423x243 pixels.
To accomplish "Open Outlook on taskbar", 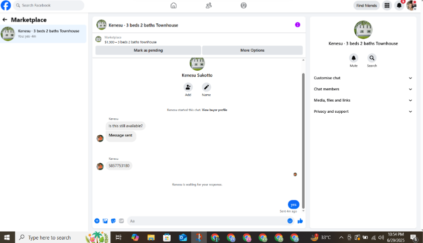I will click(x=183, y=237).
